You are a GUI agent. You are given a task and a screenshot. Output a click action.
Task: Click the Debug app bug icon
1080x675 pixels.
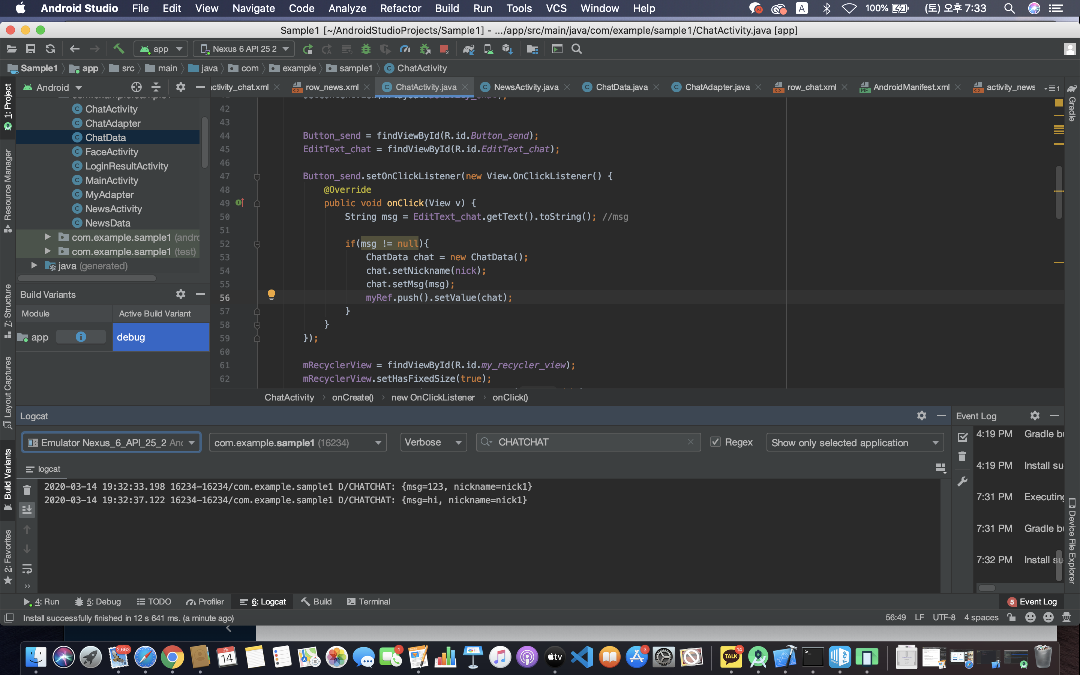(x=366, y=49)
